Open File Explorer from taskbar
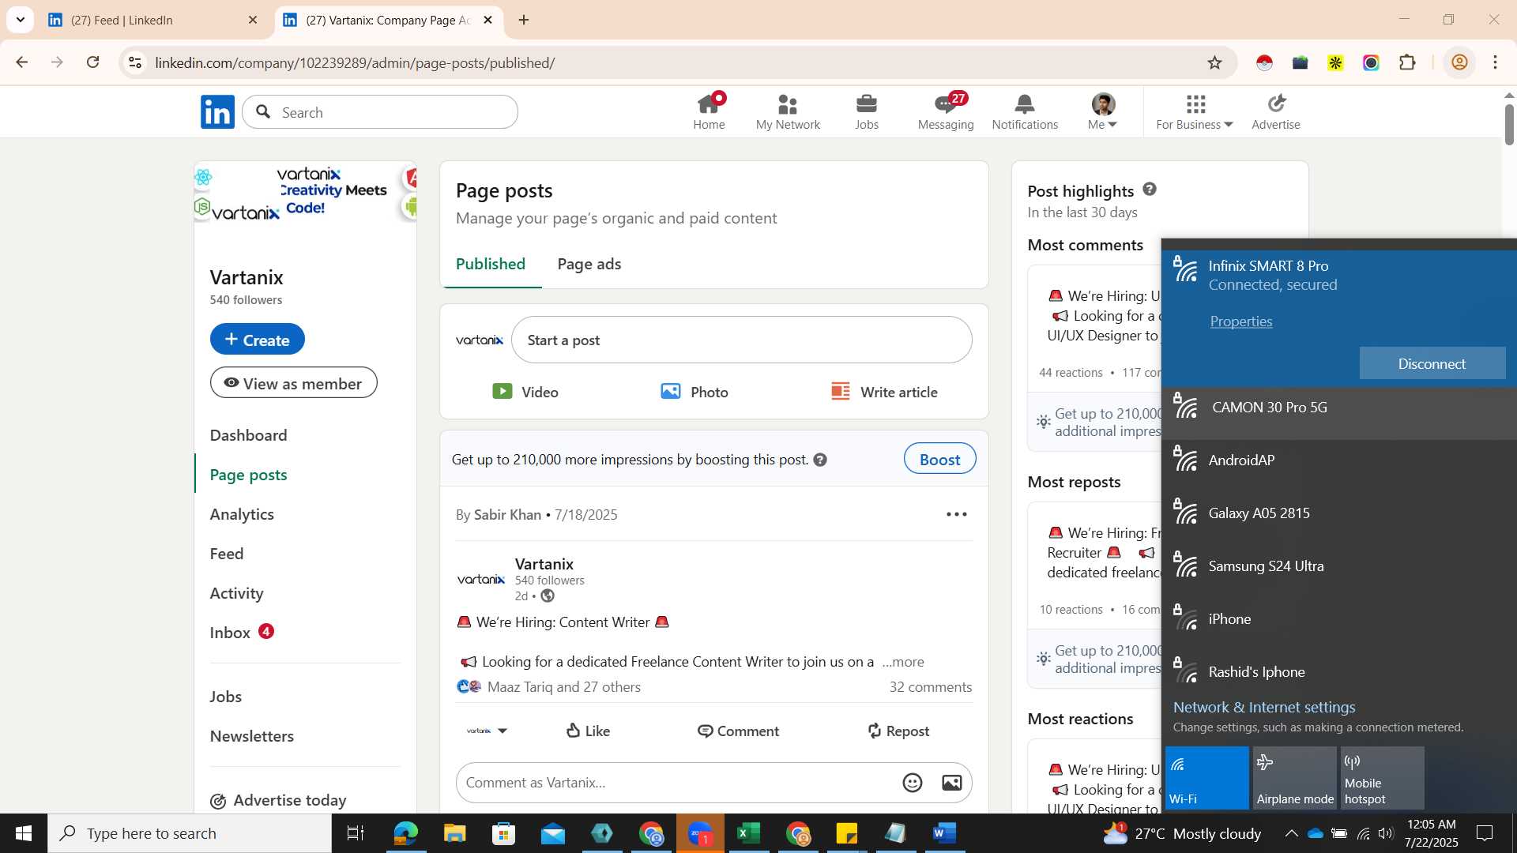This screenshot has width=1517, height=853. pos(454,833)
